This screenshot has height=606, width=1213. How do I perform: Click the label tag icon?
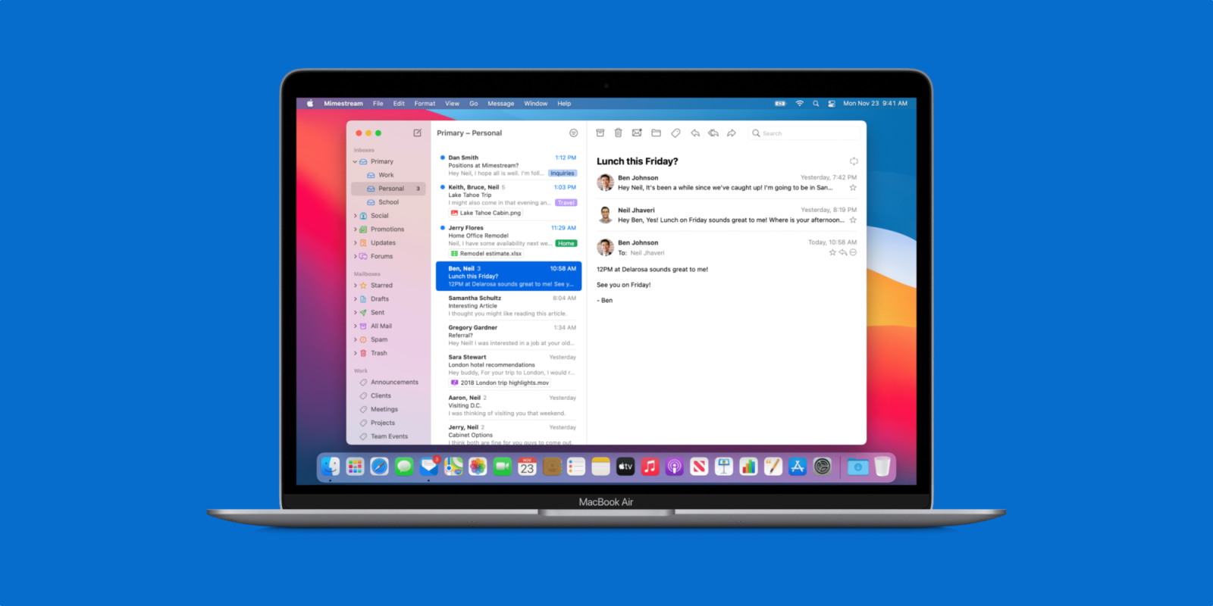(x=675, y=133)
